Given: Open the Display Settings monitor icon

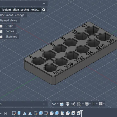Looking at the screenshot, I should point(87,104).
